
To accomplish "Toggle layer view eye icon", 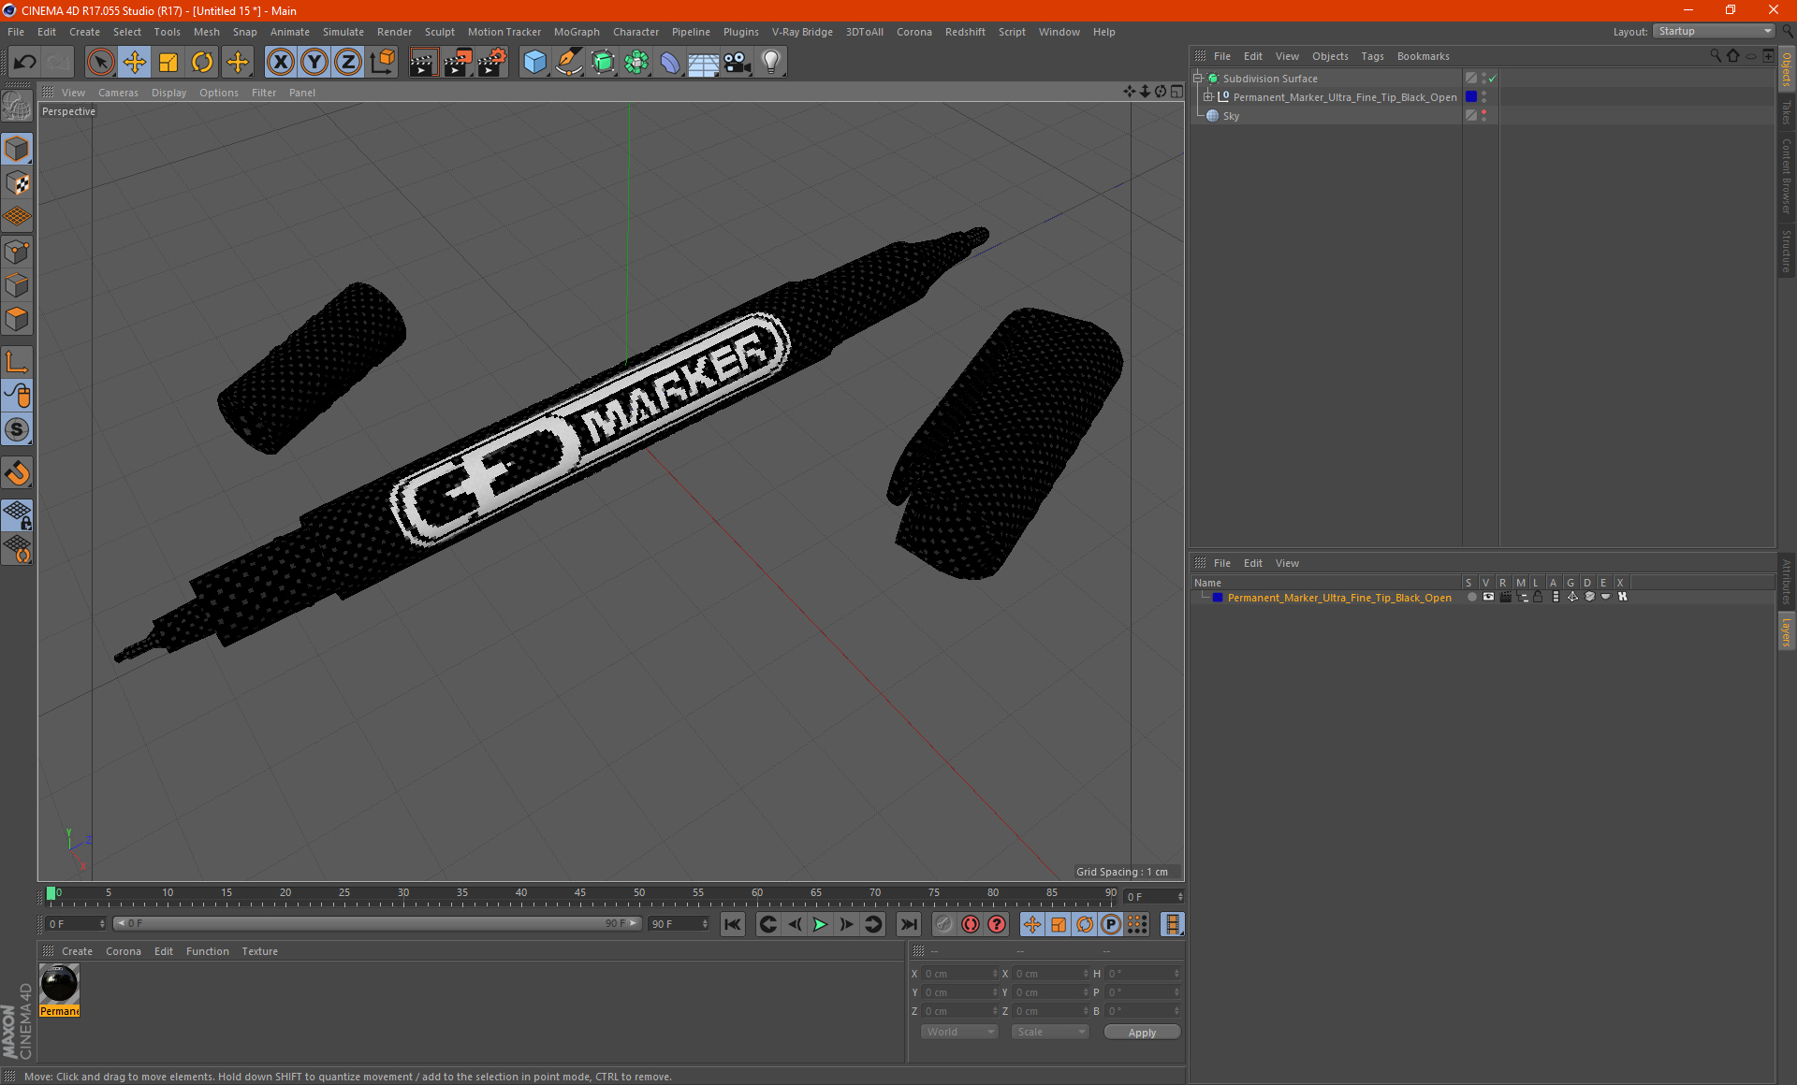I will (1488, 597).
